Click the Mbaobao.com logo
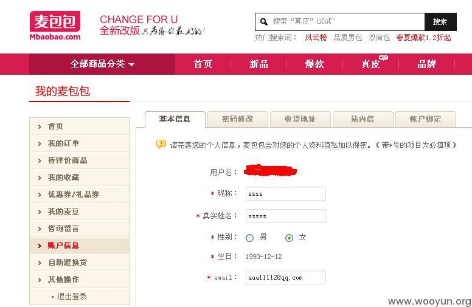The image size is (472, 307). click(55, 26)
